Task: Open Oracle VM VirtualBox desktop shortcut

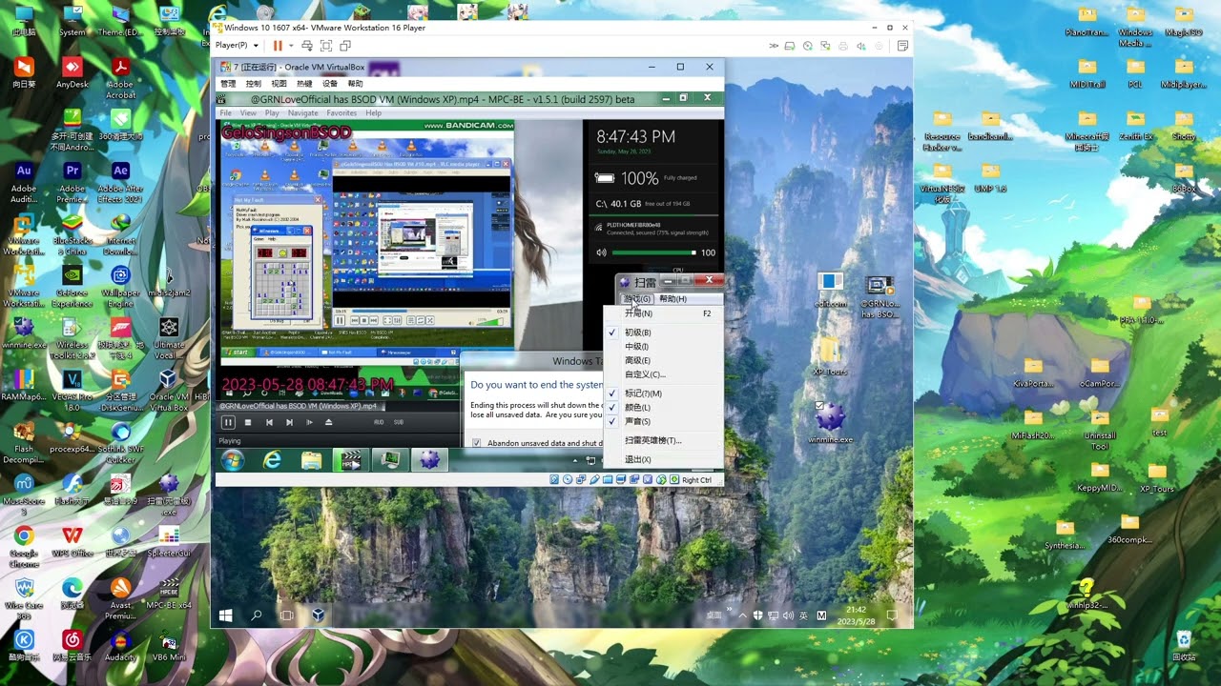Action: 169,391
